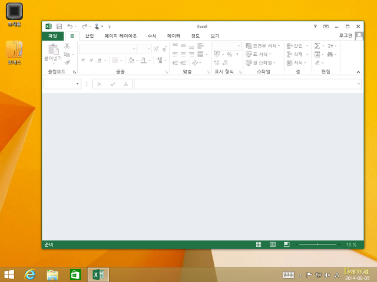Expand the Name Box dropdown
This screenshot has width=377, height=282.
click(x=77, y=83)
